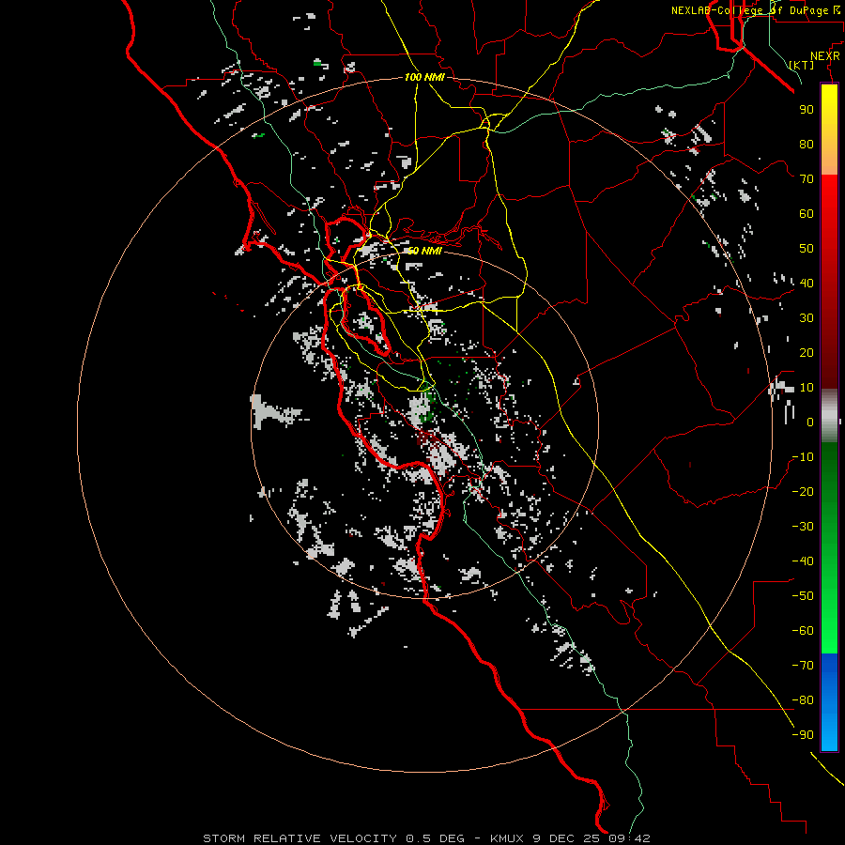Select the -30 value on the scale
This screenshot has width=845, height=845.
[803, 527]
